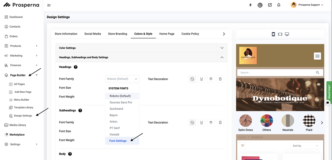332x160 pixels.
Task: Toggle strikethrough decoration for Subheadings
Action: (211, 123)
